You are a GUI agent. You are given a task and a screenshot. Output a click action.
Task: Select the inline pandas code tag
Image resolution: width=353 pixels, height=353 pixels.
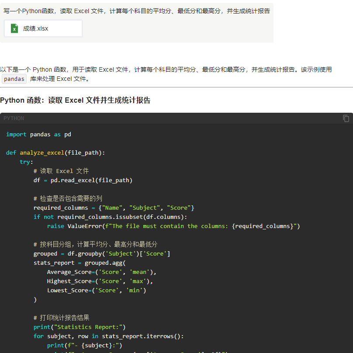pos(14,79)
